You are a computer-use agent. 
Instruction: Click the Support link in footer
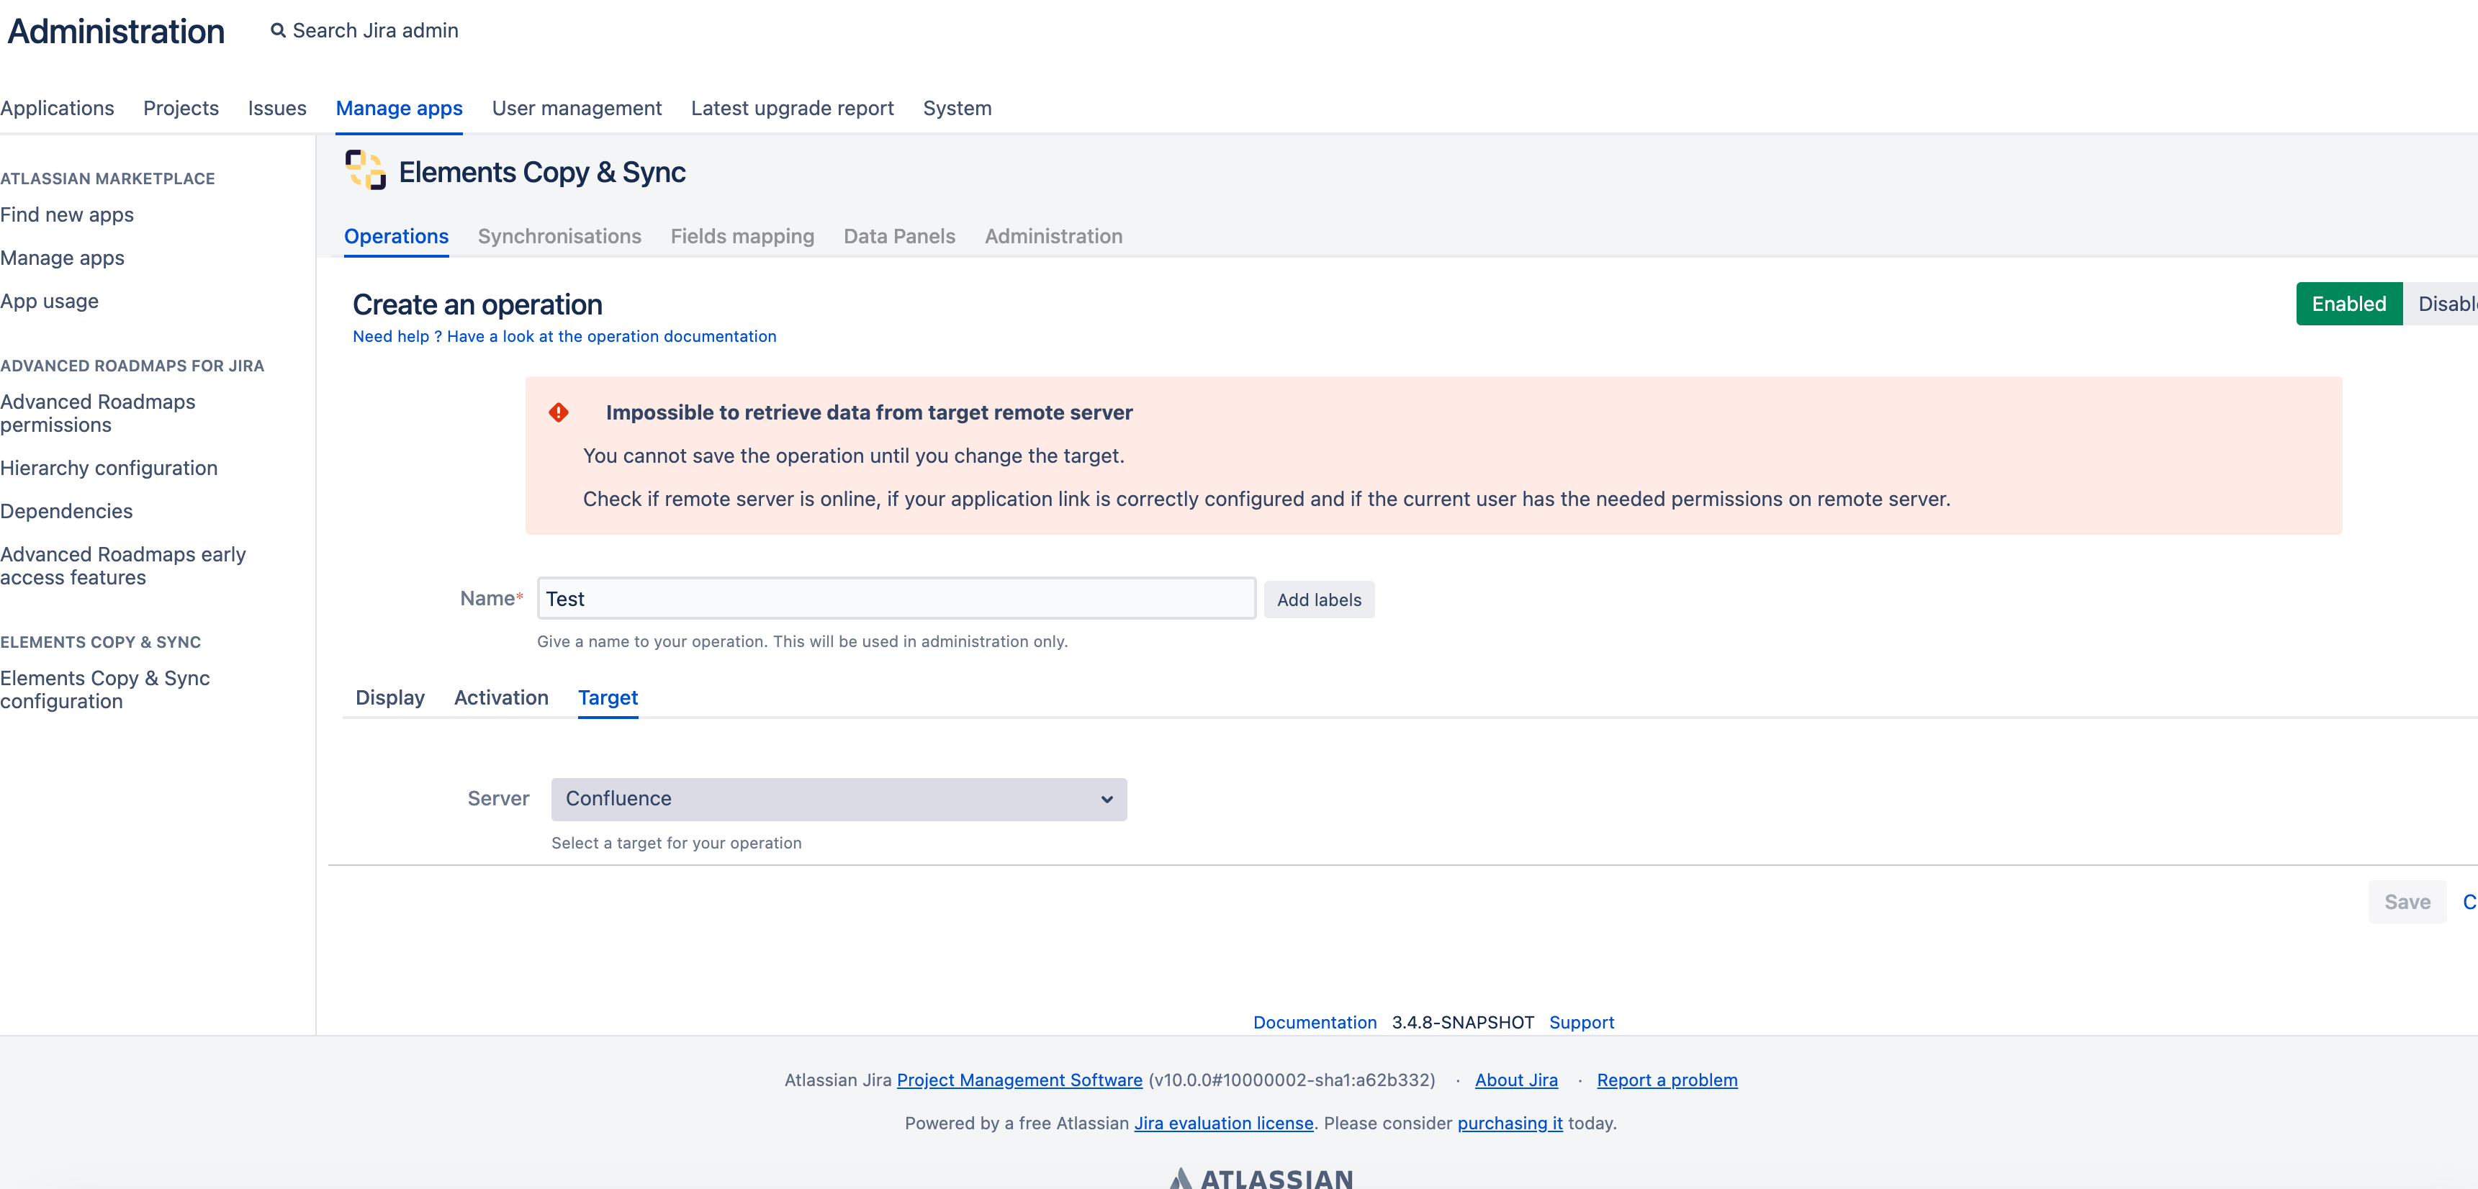[x=1580, y=1023]
